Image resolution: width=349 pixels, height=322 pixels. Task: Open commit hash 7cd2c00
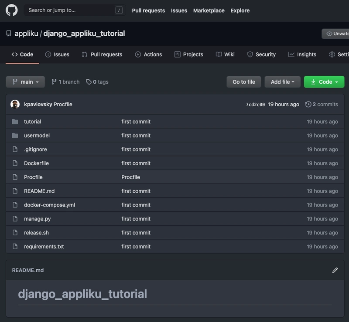point(255,105)
